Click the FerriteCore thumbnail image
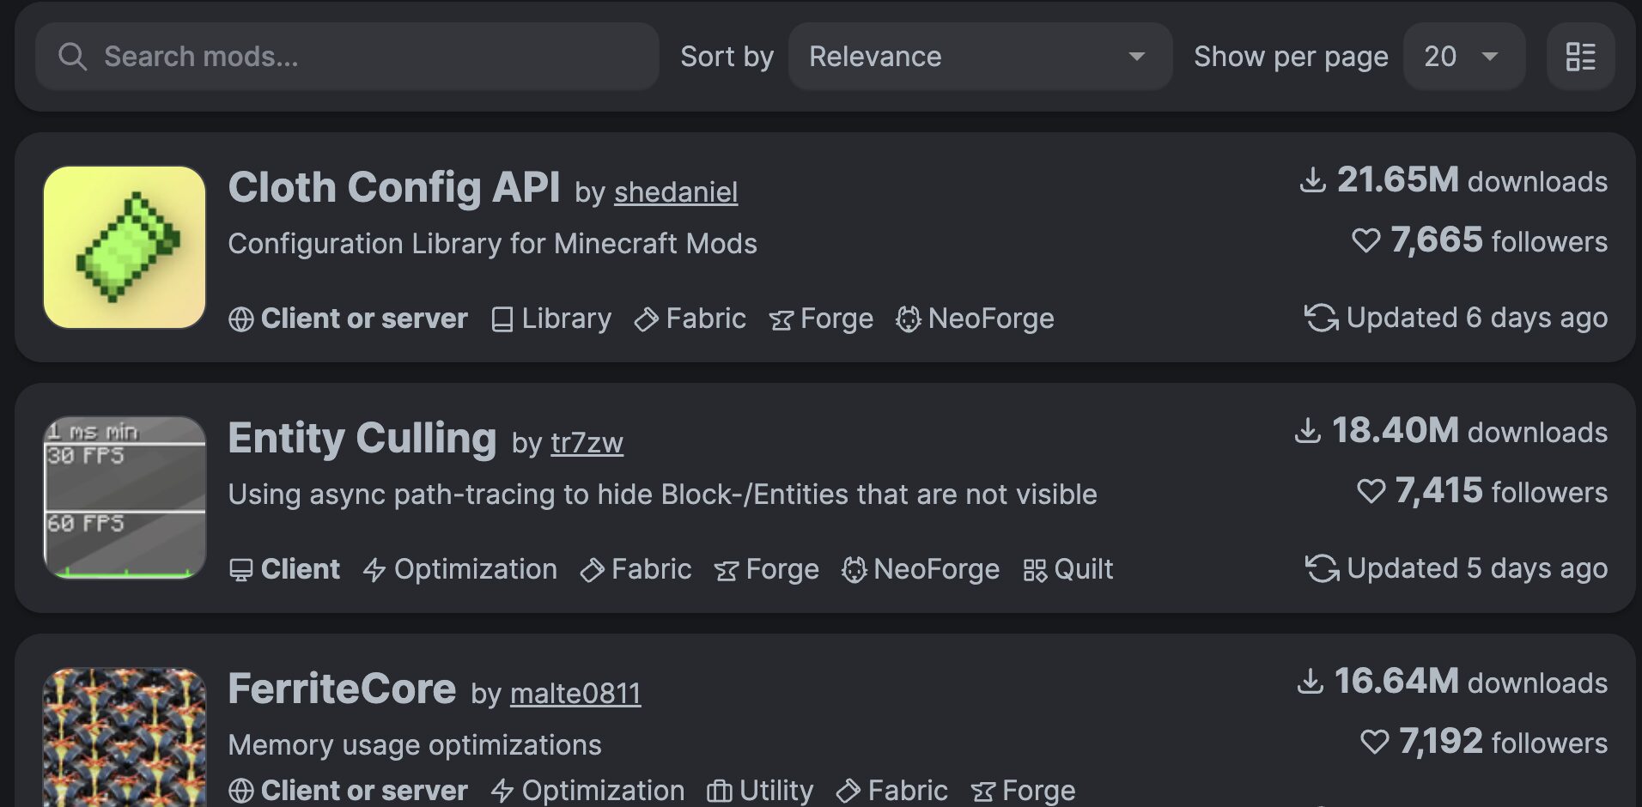Image resolution: width=1642 pixels, height=807 pixels. tap(125, 737)
